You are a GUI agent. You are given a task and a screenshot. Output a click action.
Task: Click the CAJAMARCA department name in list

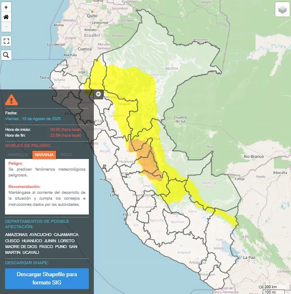click(x=66, y=235)
